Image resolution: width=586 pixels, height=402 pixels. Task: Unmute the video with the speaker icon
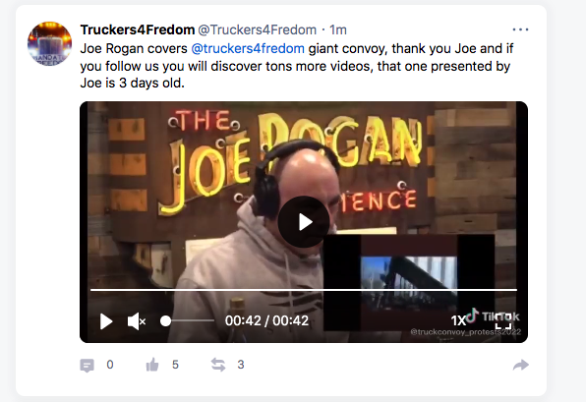137,321
